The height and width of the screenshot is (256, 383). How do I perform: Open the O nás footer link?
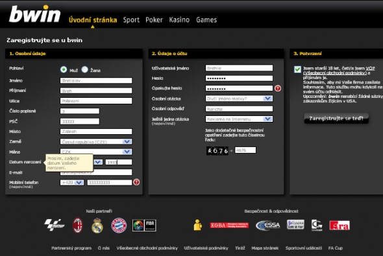click(104, 248)
